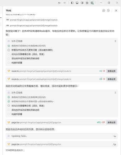
Task: Click completed check in 1/5 list
Action: pyautogui.click(x=9, y=46)
